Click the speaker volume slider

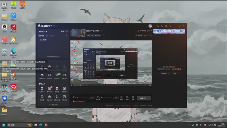click(x=107, y=97)
